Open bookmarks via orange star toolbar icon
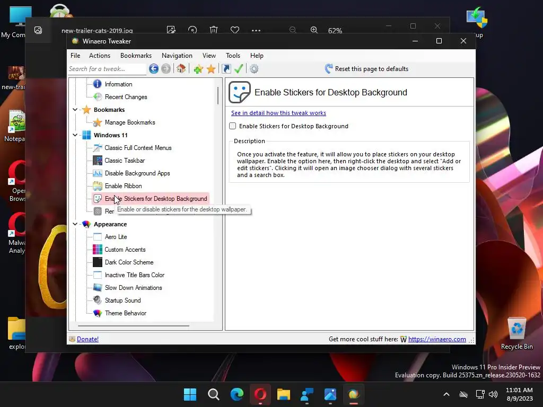 pos(211,69)
